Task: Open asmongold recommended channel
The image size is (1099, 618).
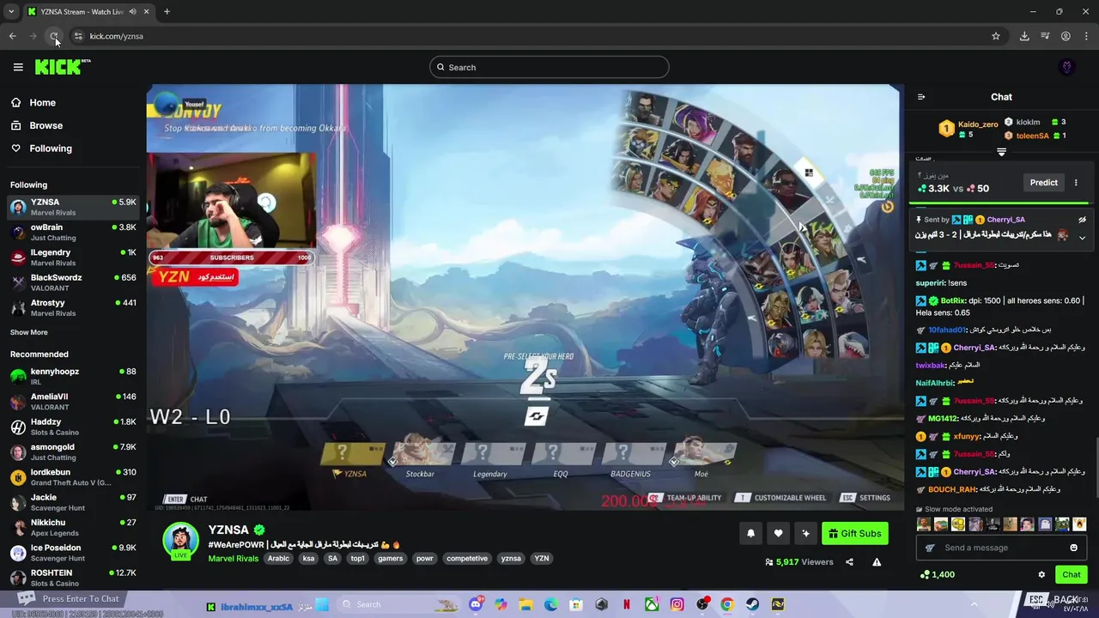Action: click(x=72, y=451)
